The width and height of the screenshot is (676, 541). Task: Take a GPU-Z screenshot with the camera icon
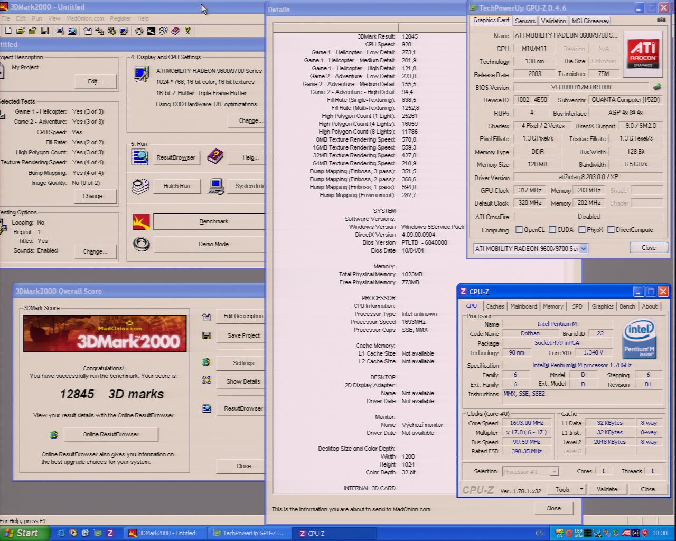(661, 20)
